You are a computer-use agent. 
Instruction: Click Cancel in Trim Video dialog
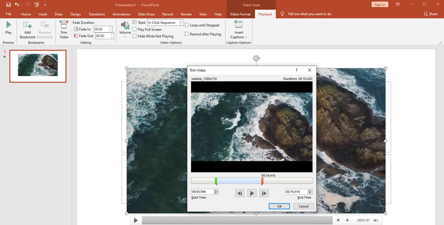click(x=303, y=206)
